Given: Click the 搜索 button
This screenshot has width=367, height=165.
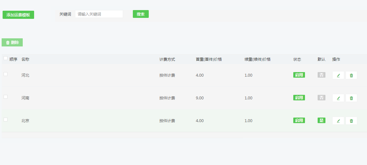Looking at the screenshot, I should coord(141,14).
